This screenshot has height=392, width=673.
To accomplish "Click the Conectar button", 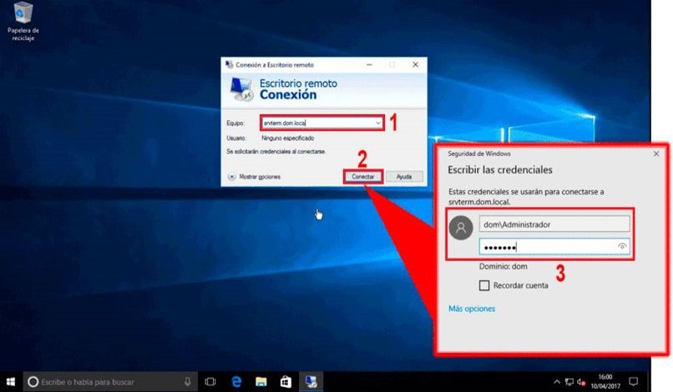I will tap(363, 177).
